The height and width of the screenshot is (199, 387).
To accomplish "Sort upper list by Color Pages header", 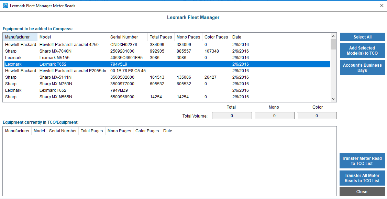I will pyautogui.click(x=216, y=37).
